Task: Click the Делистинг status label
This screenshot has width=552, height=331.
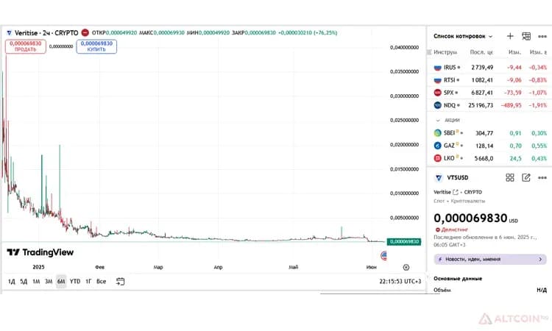Action: 455,229
